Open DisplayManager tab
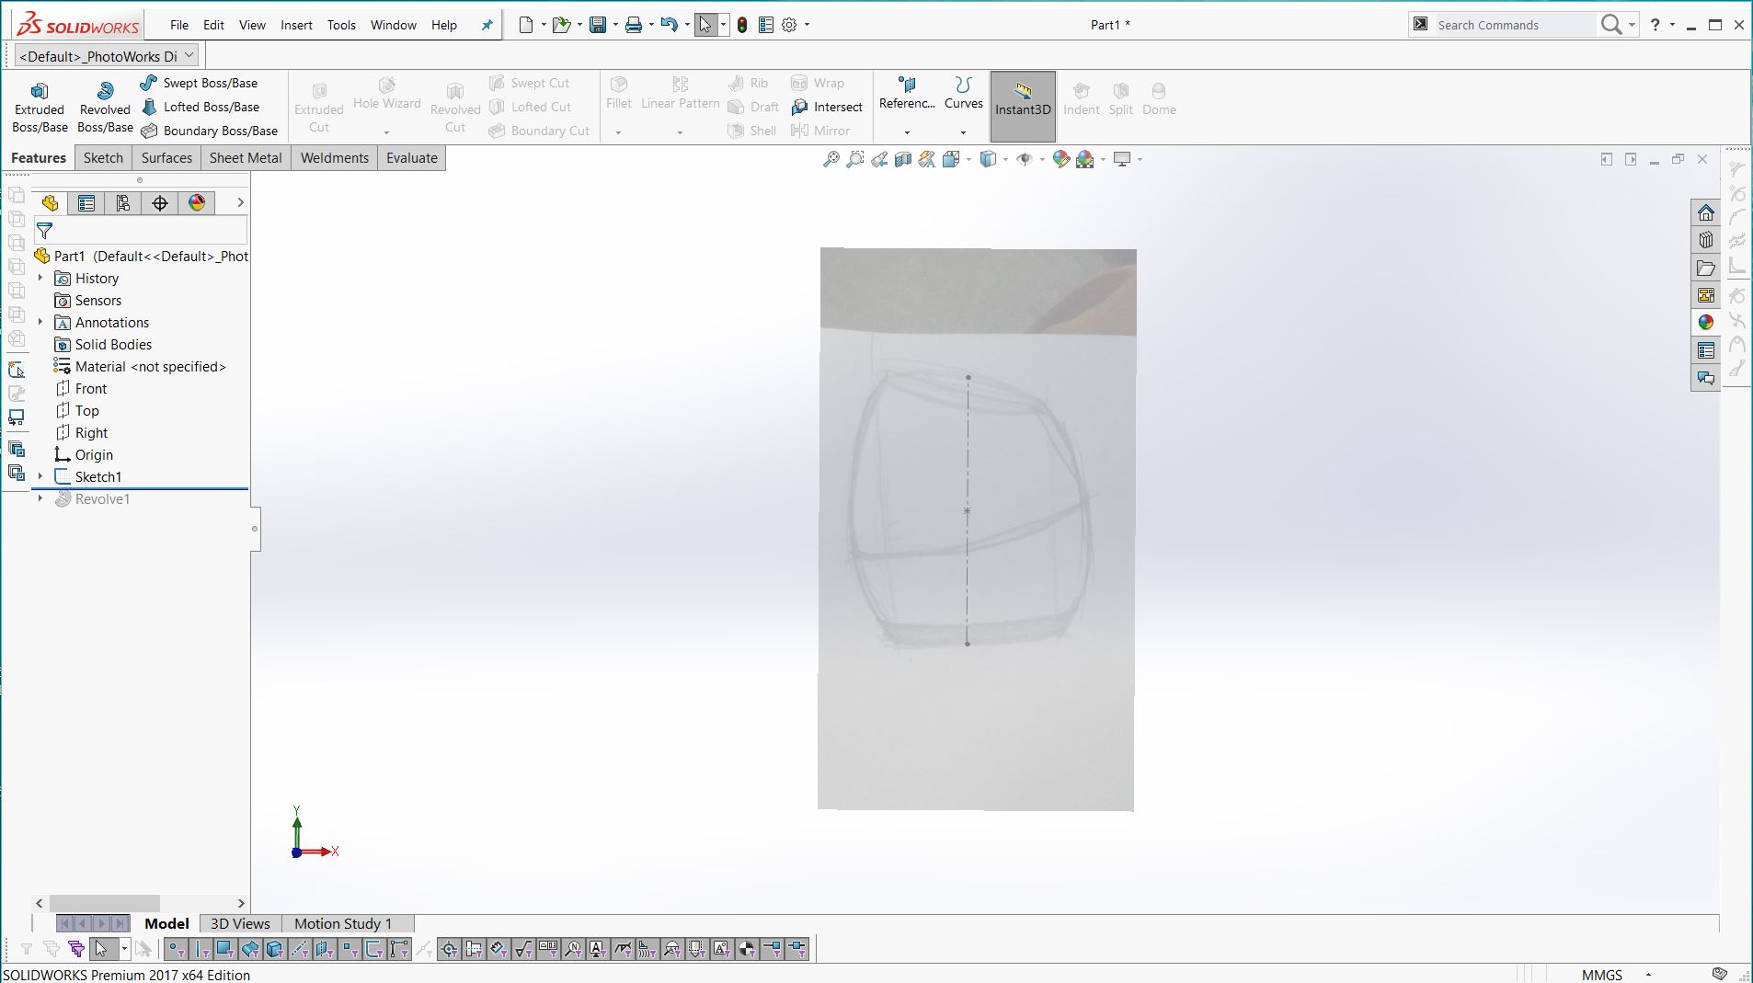 (197, 203)
